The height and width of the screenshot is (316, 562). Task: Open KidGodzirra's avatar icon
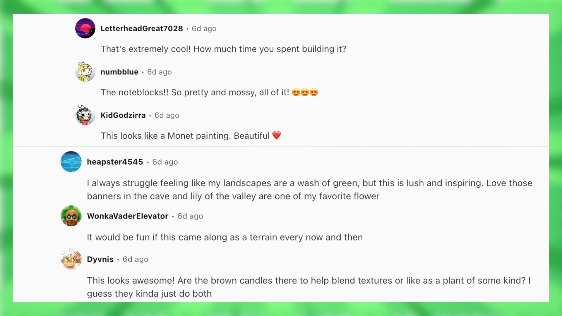coord(85,115)
